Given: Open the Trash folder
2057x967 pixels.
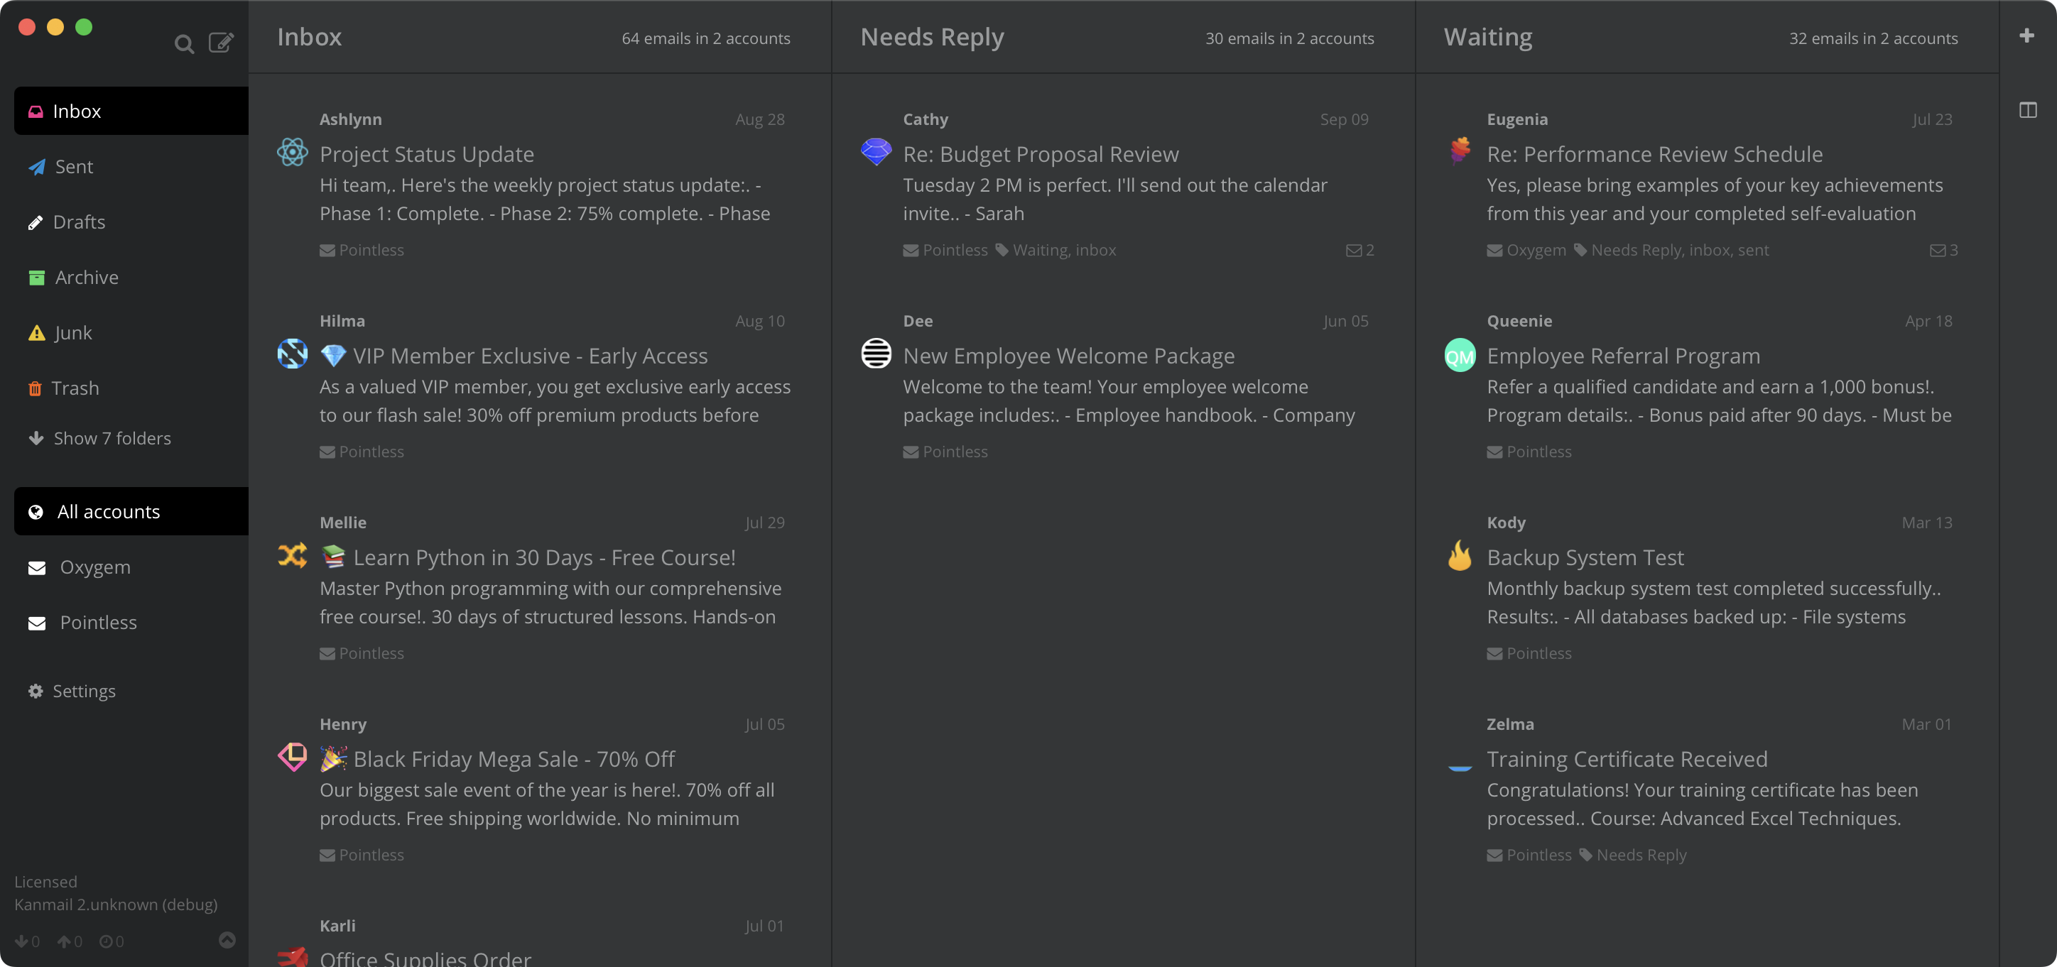Looking at the screenshot, I should (76, 388).
